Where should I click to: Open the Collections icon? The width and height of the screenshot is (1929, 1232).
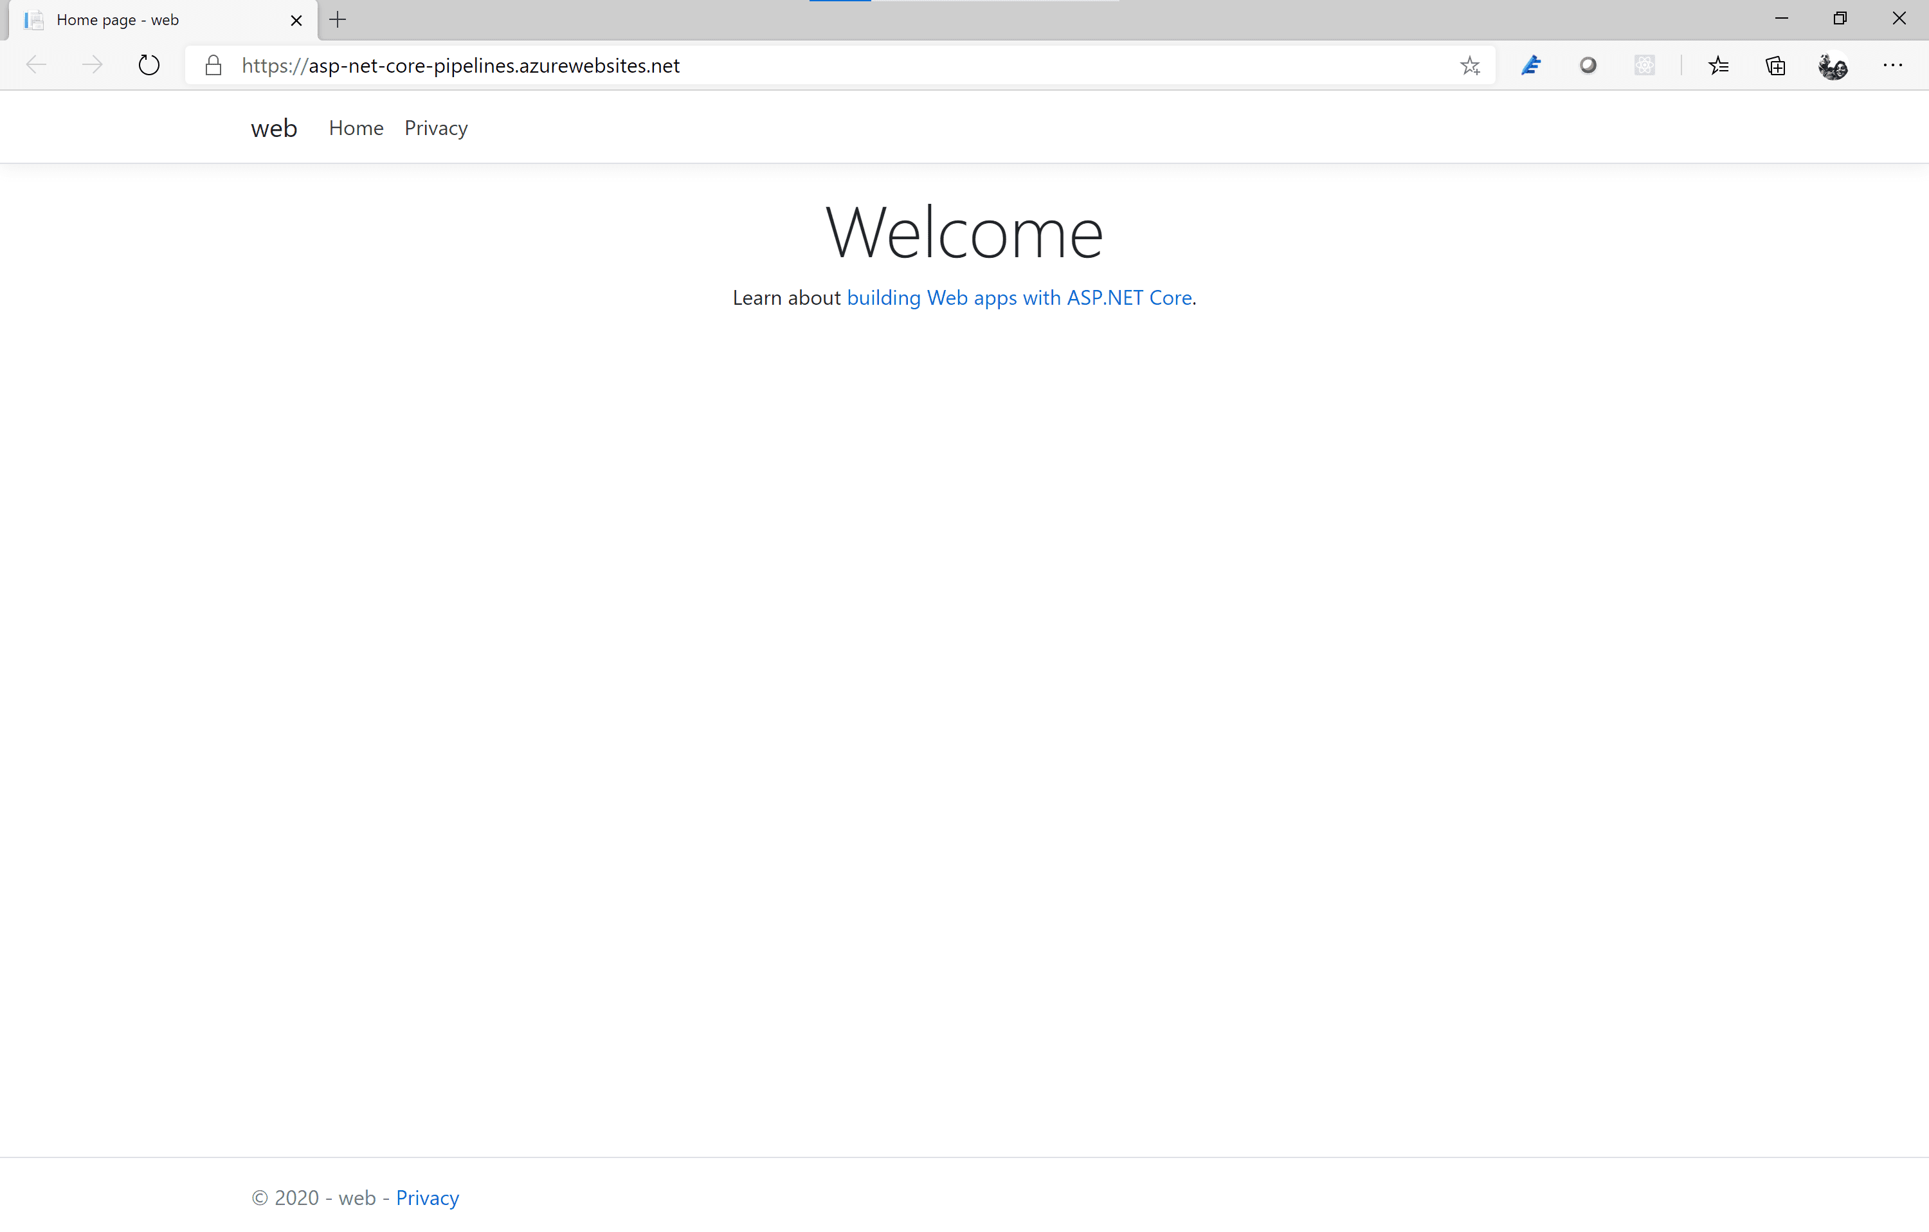point(1776,65)
